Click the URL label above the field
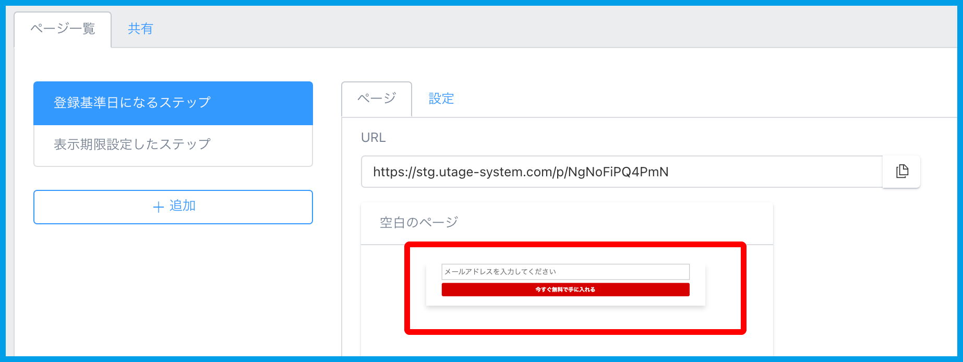 click(373, 138)
